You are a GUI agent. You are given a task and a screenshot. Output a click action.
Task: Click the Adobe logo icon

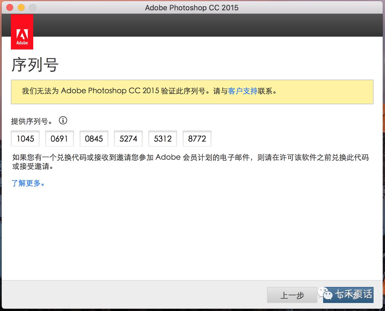(x=22, y=32)
